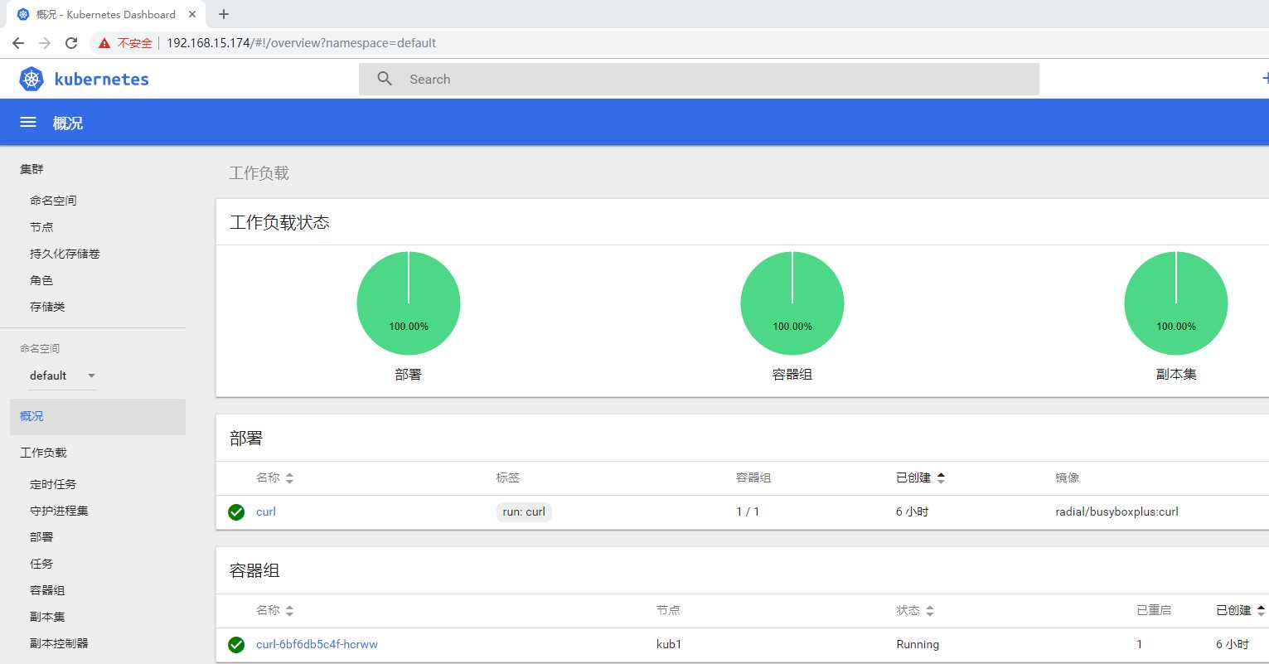This screenshot has height=664, width=1269.
Task: Open 副本集 in the sidebar
Action: point(47,617)
